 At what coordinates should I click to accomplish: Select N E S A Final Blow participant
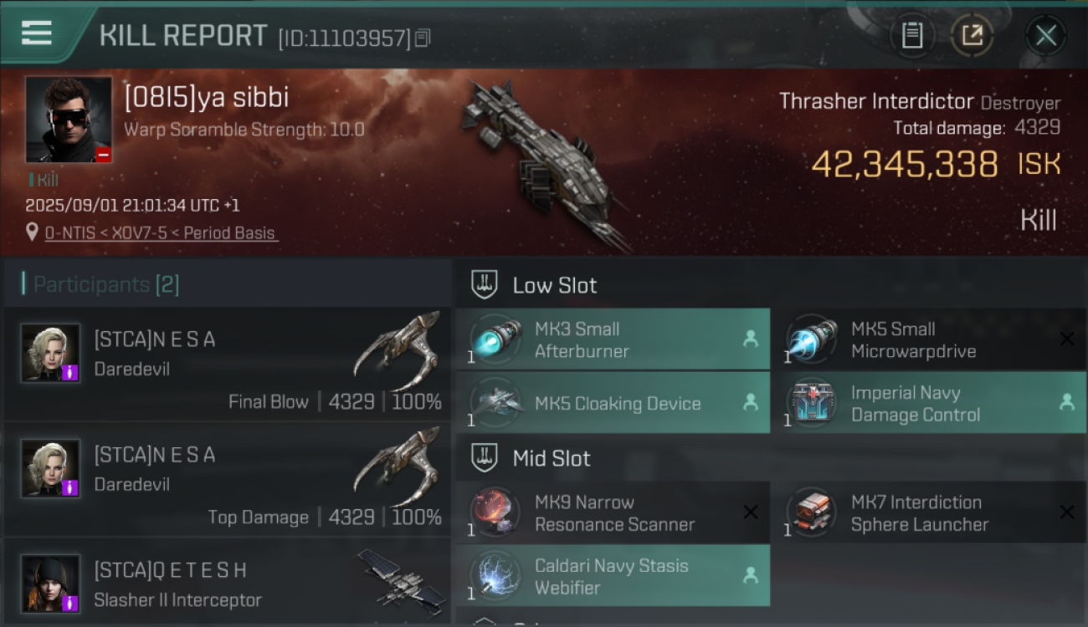point(228,364)
